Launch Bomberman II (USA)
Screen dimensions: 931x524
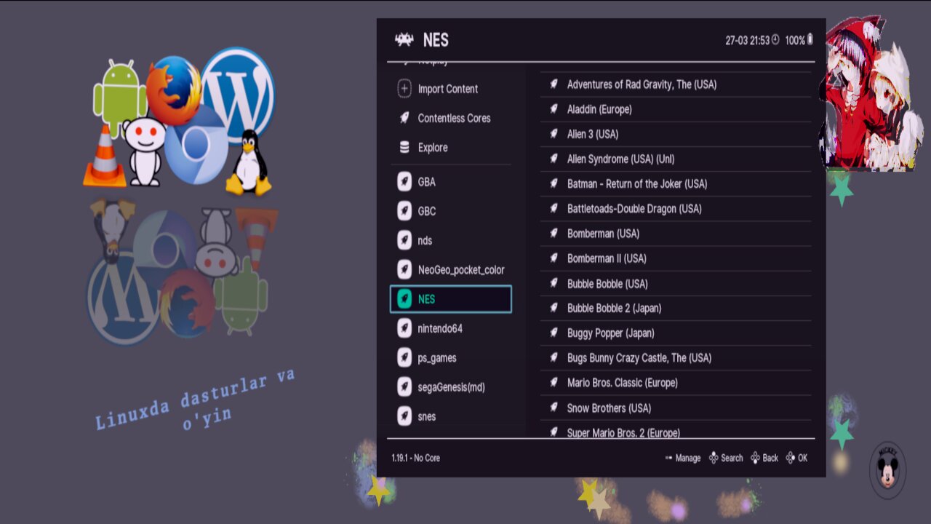(x=675, y=258)
